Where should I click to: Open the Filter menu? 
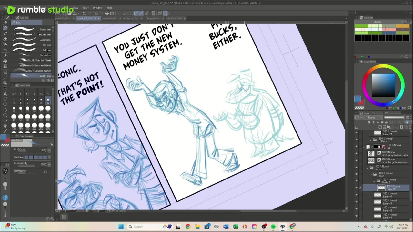tap(86, 8)
